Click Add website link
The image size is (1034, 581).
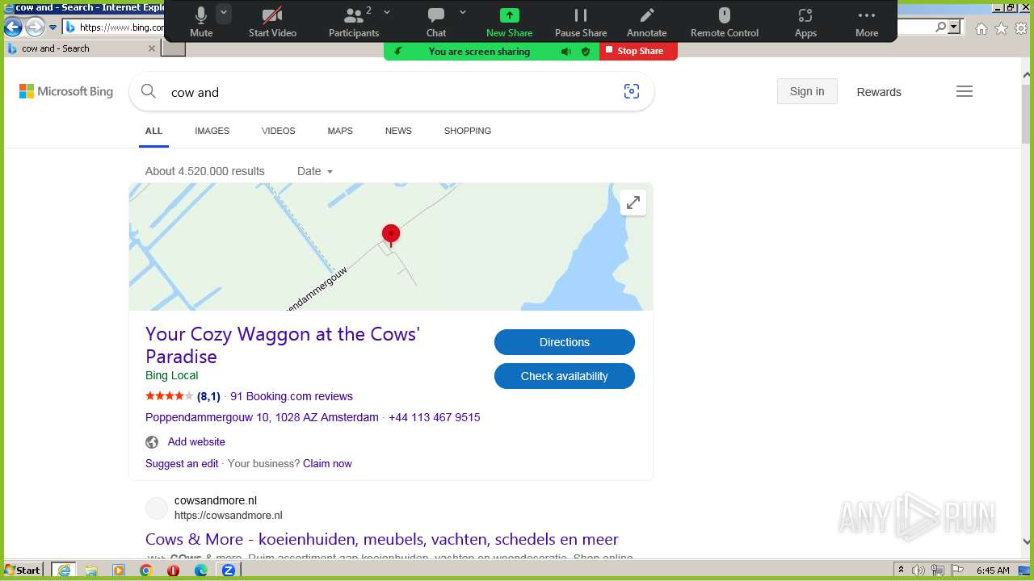(196, 441)
